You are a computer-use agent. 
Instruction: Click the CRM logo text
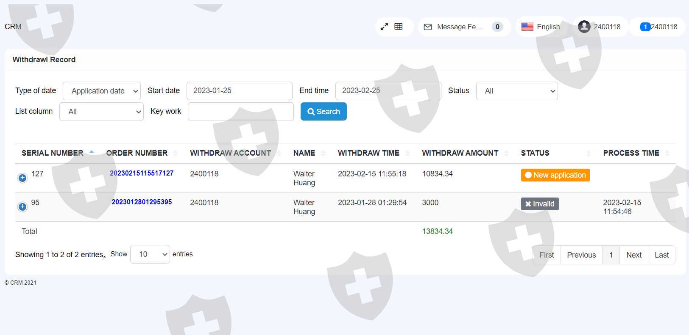pos(13,27)
